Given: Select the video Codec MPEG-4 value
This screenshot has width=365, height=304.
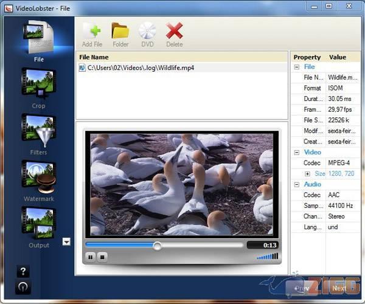Looking at the screenshot, I should pyautogui.click(x=339, y=163).
